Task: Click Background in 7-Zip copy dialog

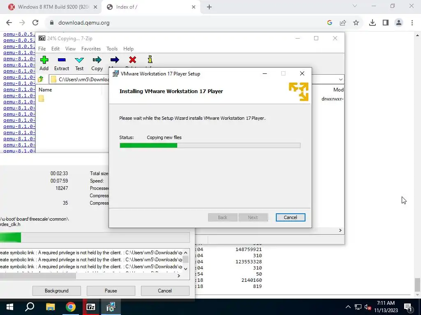Action: pos(57,291)
